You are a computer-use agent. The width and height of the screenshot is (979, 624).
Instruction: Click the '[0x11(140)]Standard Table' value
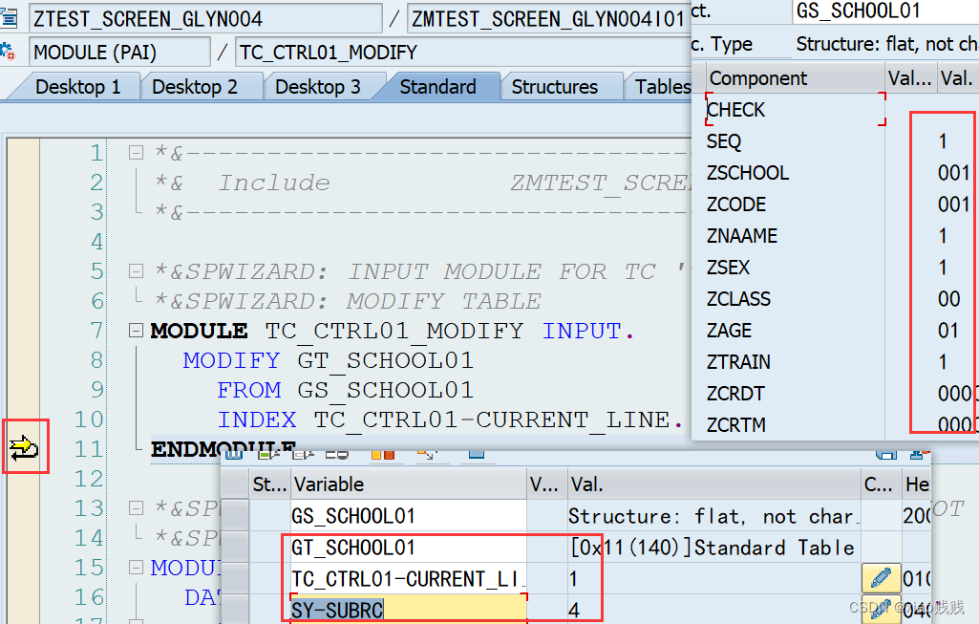pos(713,548)
